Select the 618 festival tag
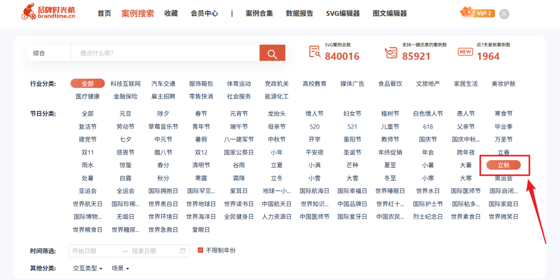The width and height of the screenshot is (560, 280). 428,127
